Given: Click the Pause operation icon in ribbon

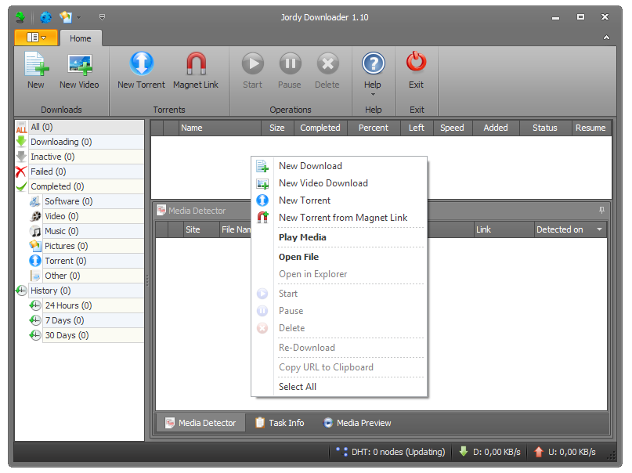Looking at the screenshot, I should [x=290, y=63].
